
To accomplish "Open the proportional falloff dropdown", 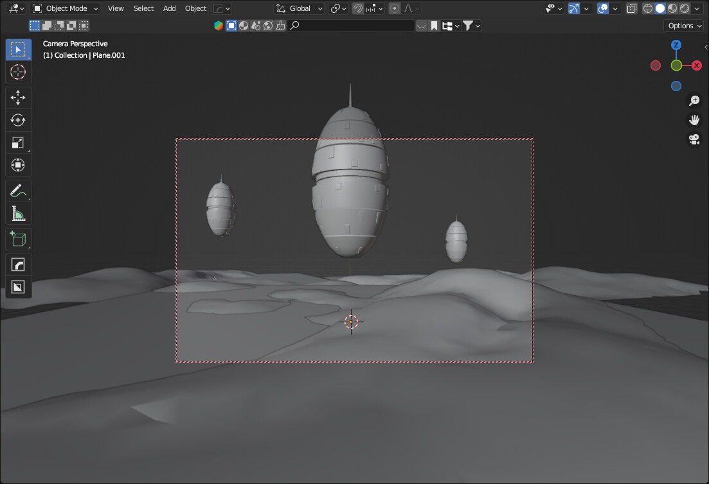I will pos(411,8).
